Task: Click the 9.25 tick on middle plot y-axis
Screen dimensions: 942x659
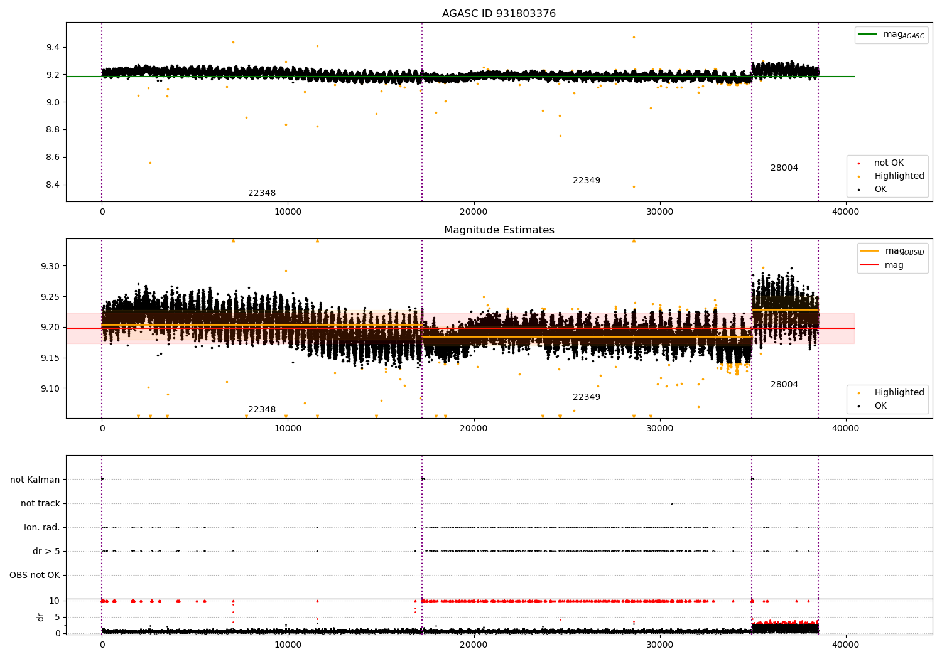Action: [50, 297]
